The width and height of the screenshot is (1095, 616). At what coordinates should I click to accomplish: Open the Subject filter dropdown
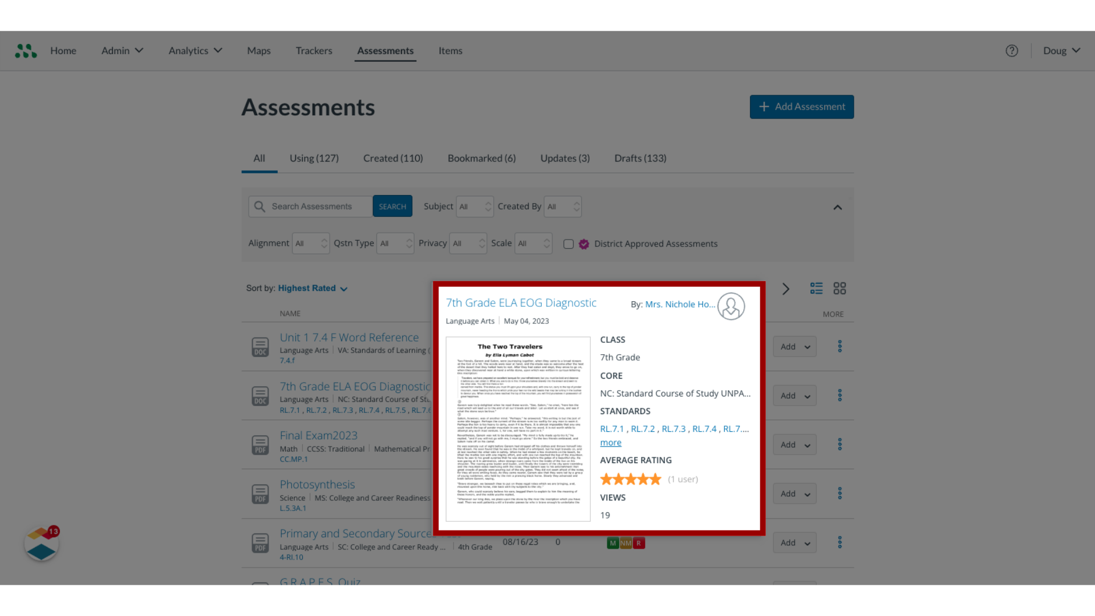pos(474,206)
